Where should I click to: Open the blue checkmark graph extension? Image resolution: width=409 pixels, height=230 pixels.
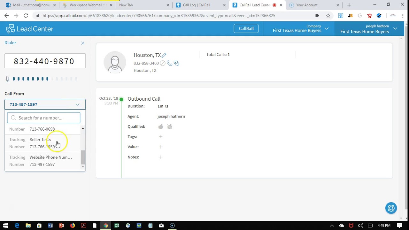pos(379,16)
